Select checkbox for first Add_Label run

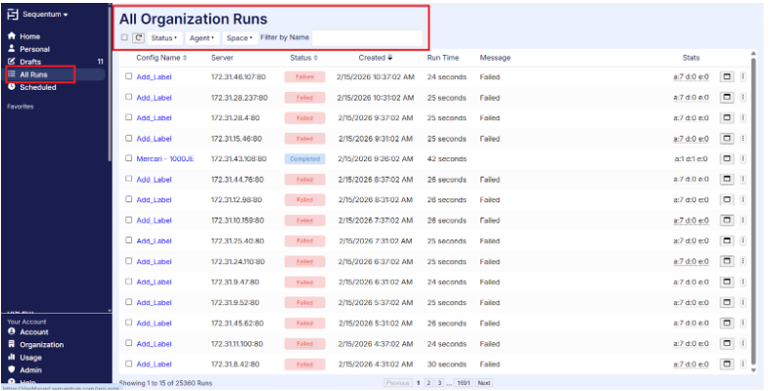[128, 76]
